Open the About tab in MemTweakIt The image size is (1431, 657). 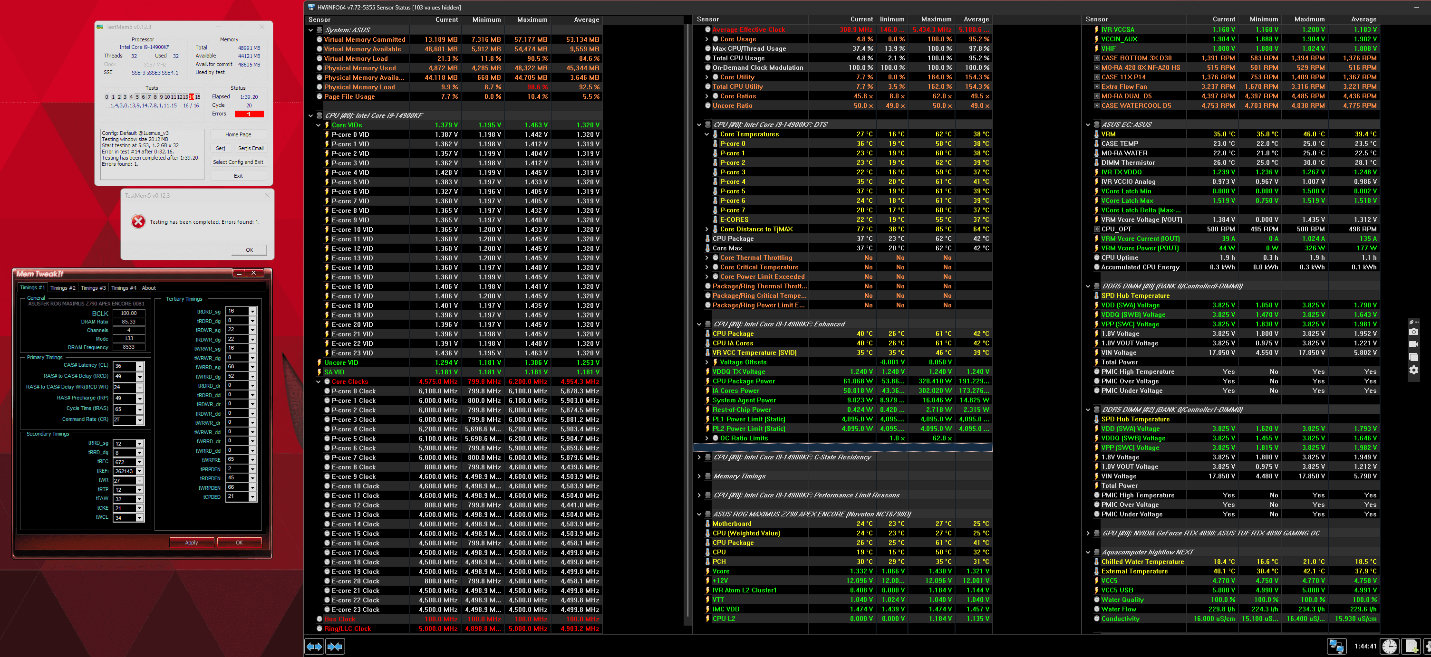149,288
